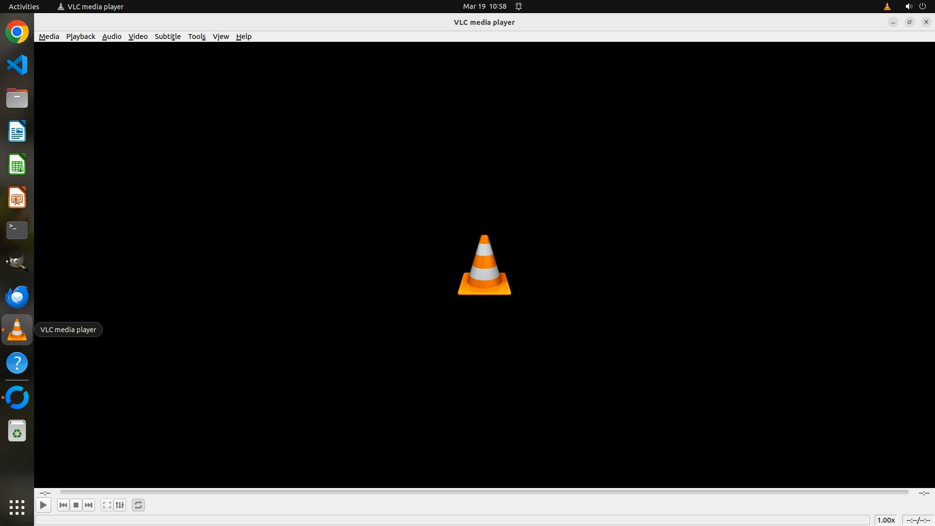
Task: Click the Previous media button
Action: click(63, 505)
